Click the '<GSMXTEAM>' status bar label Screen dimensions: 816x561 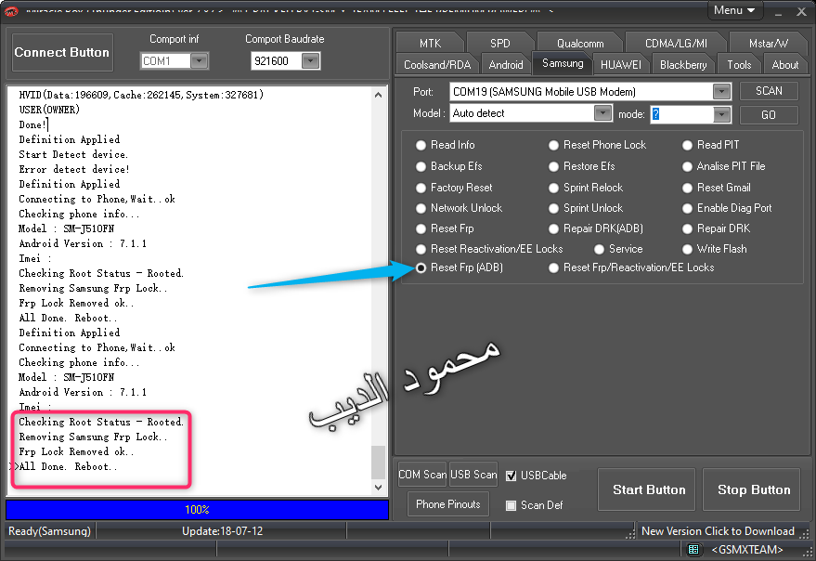(746, 550)
